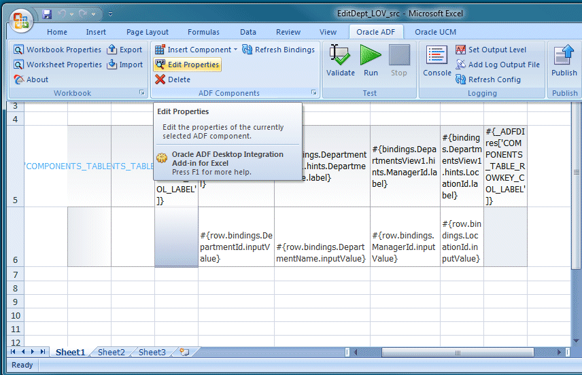Select the Oracle ADF tab
This screenshot has width=582, height=375.
coord(375,33)
